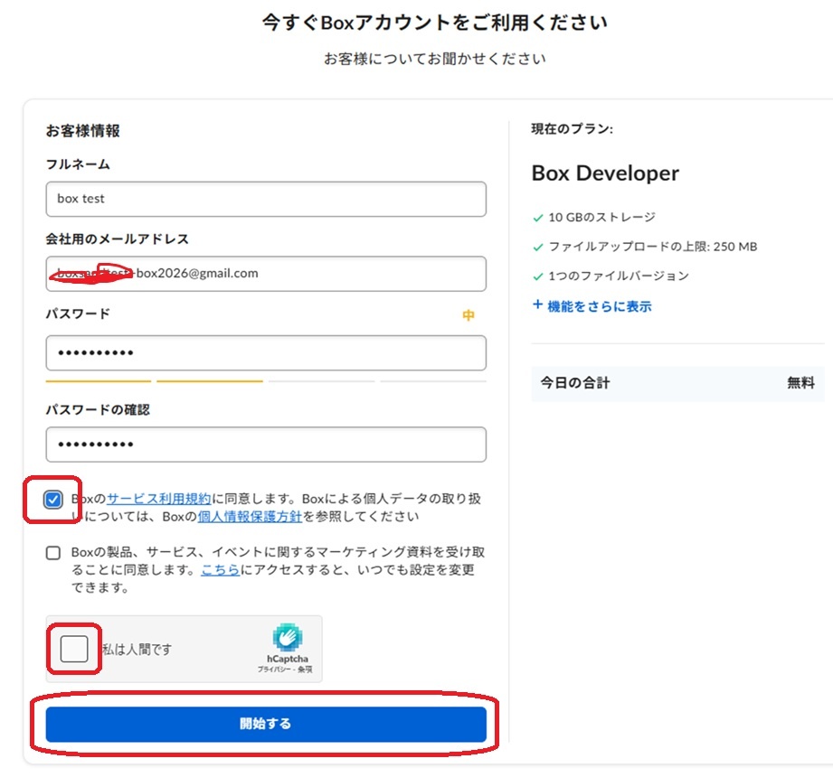The image size is (833, 777).
Task: Open the hCaptcha プライバシー link
Action: click(x=273, y=669)
